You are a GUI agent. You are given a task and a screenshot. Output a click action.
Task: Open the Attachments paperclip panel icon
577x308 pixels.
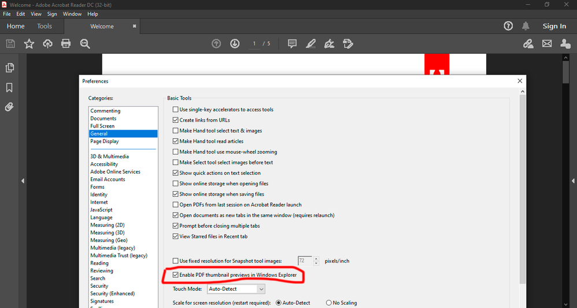pos(9,107)
